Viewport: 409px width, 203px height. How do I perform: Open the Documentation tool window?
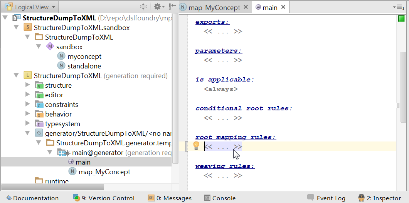coord(33,198)
